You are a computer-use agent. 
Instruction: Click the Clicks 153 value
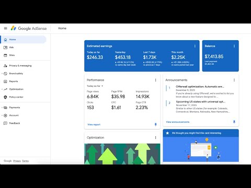point(90,108)
